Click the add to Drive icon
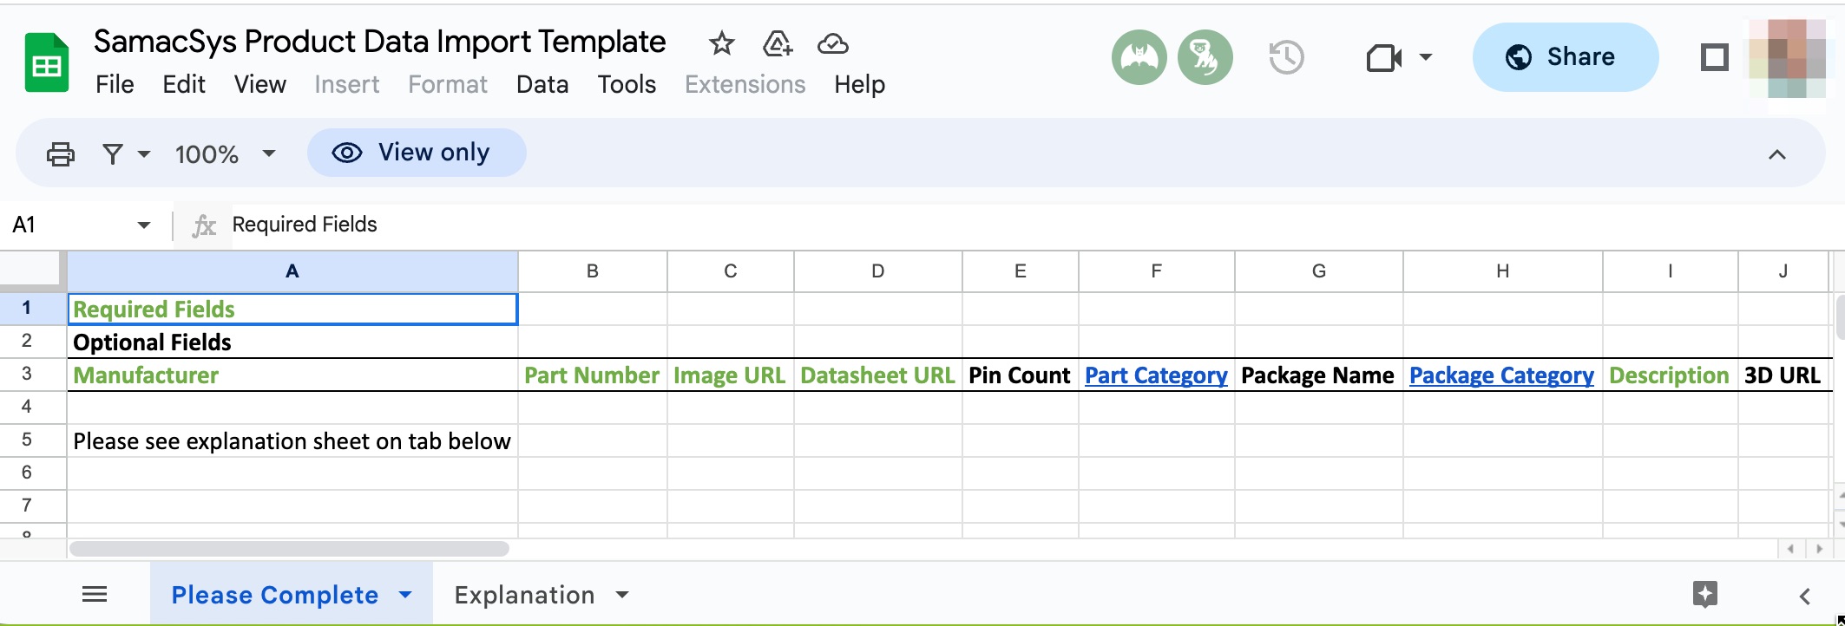The height and width of the screenshot is (626, 1845). pos(777,43)
